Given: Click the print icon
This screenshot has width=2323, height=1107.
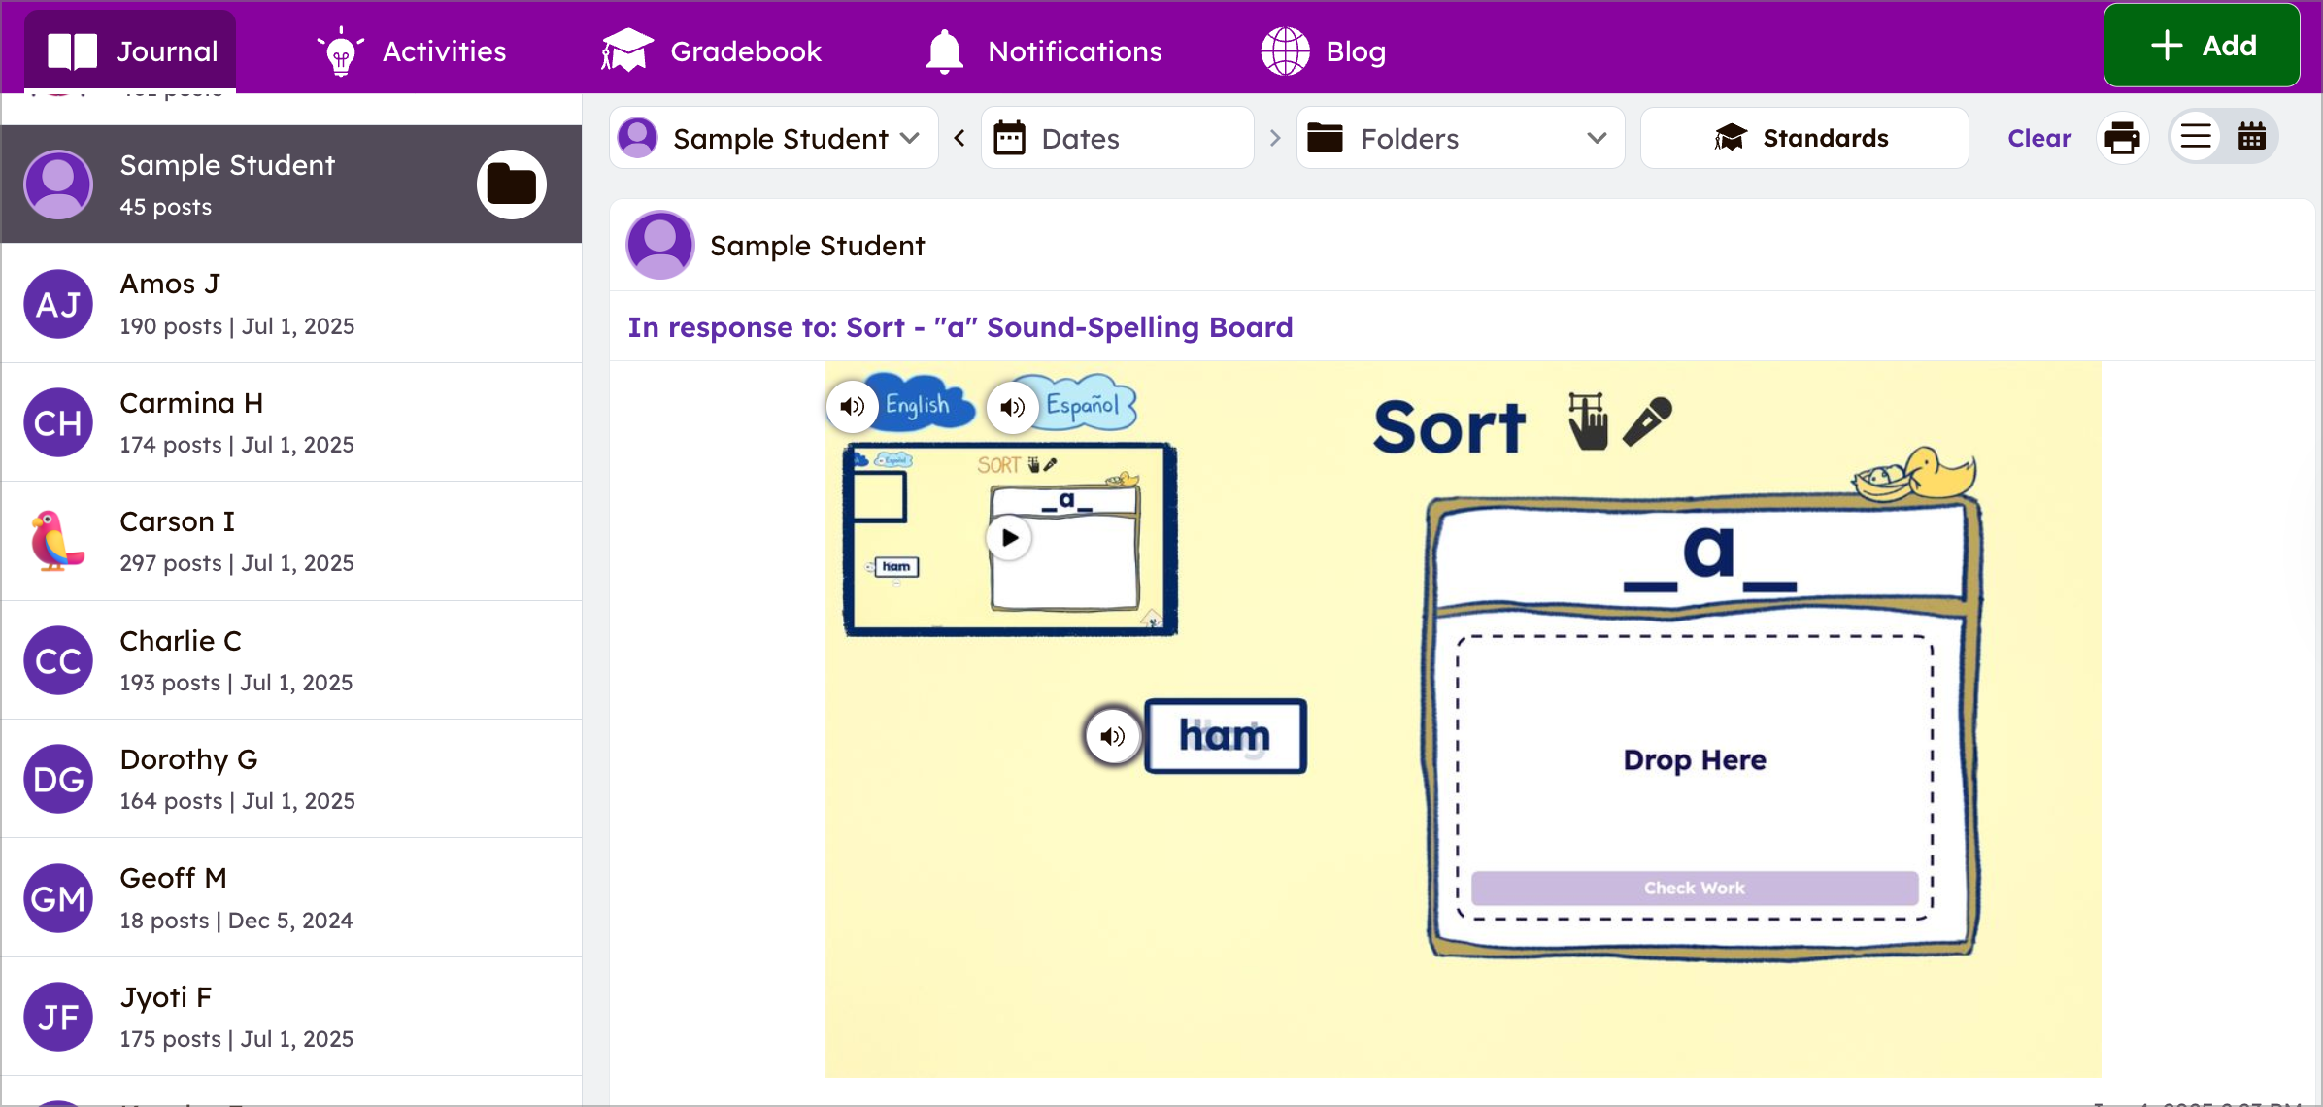Looking at the screenshot, I should [x=2122, y=138].
